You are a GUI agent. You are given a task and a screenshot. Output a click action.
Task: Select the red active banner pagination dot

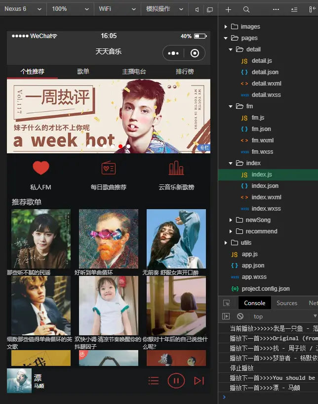coord(120,146)
